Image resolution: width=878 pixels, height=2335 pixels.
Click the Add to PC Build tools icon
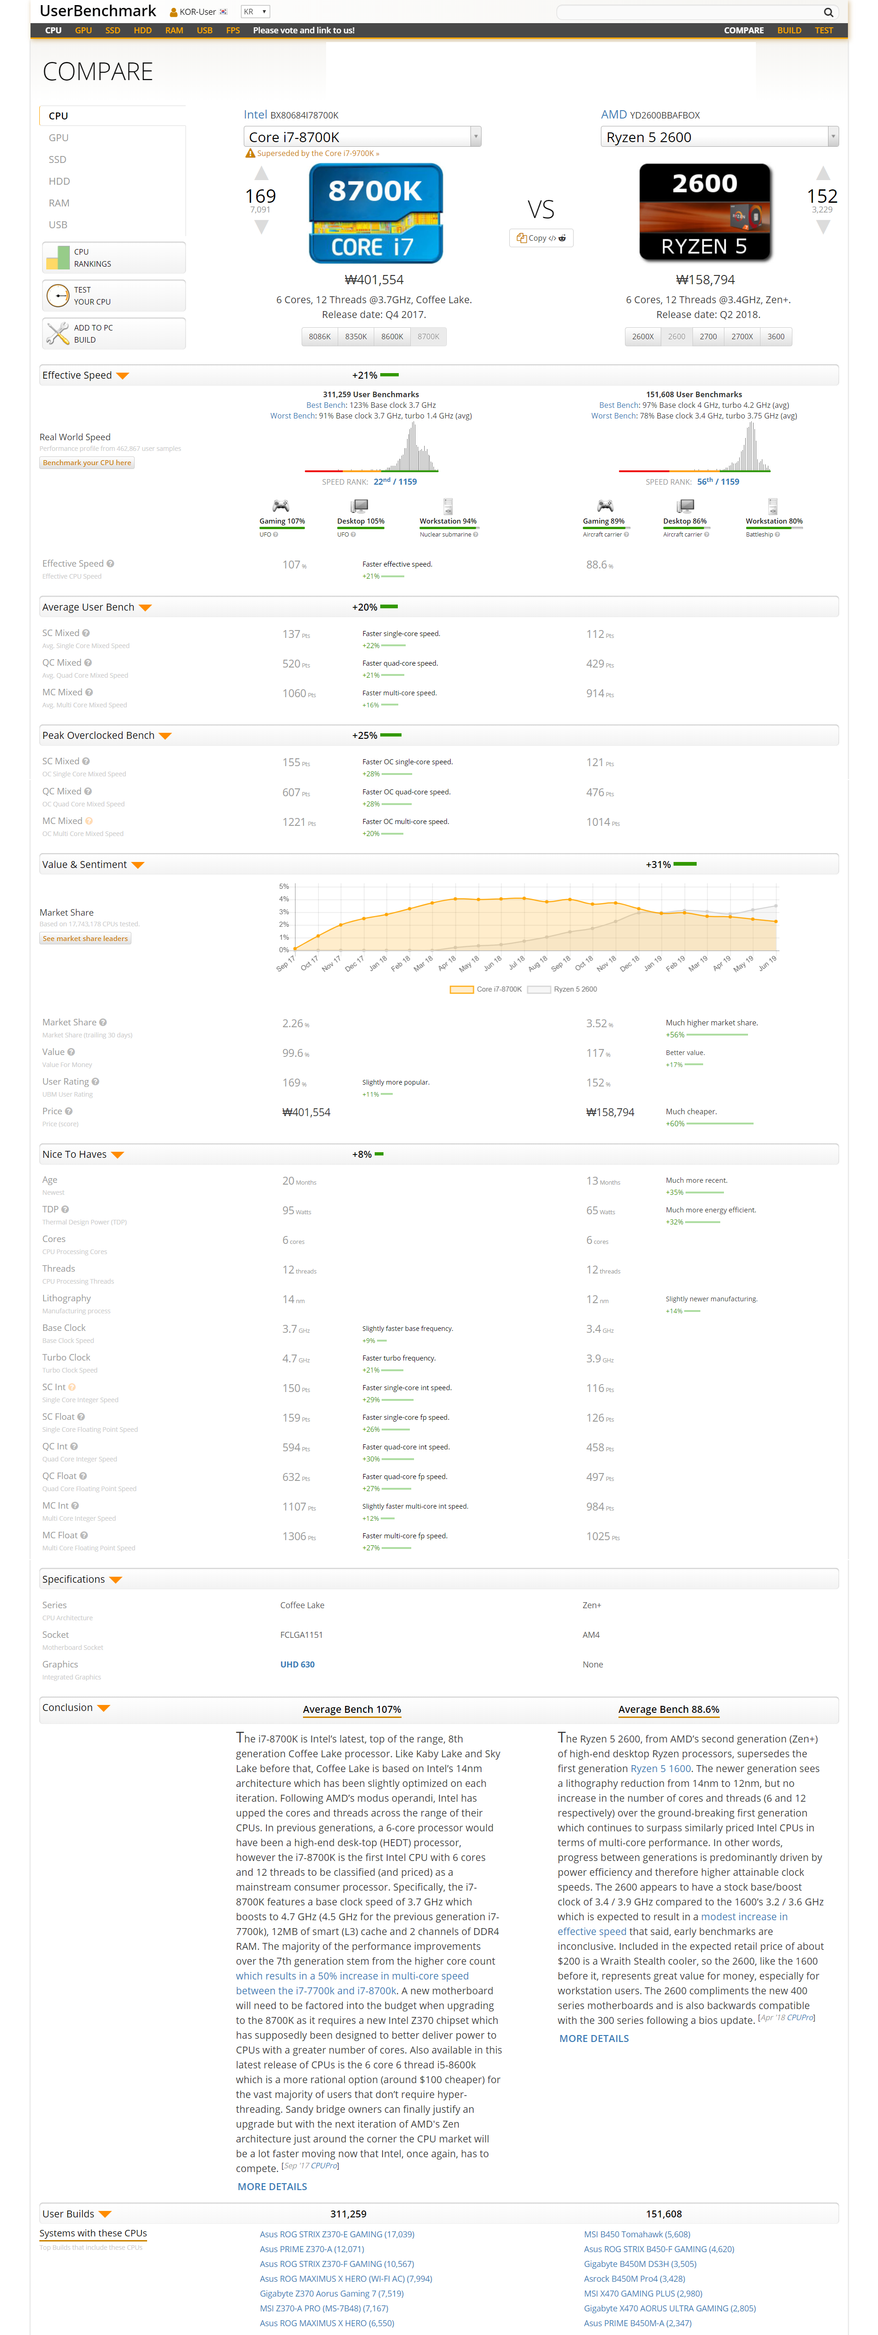pos(57,334)
